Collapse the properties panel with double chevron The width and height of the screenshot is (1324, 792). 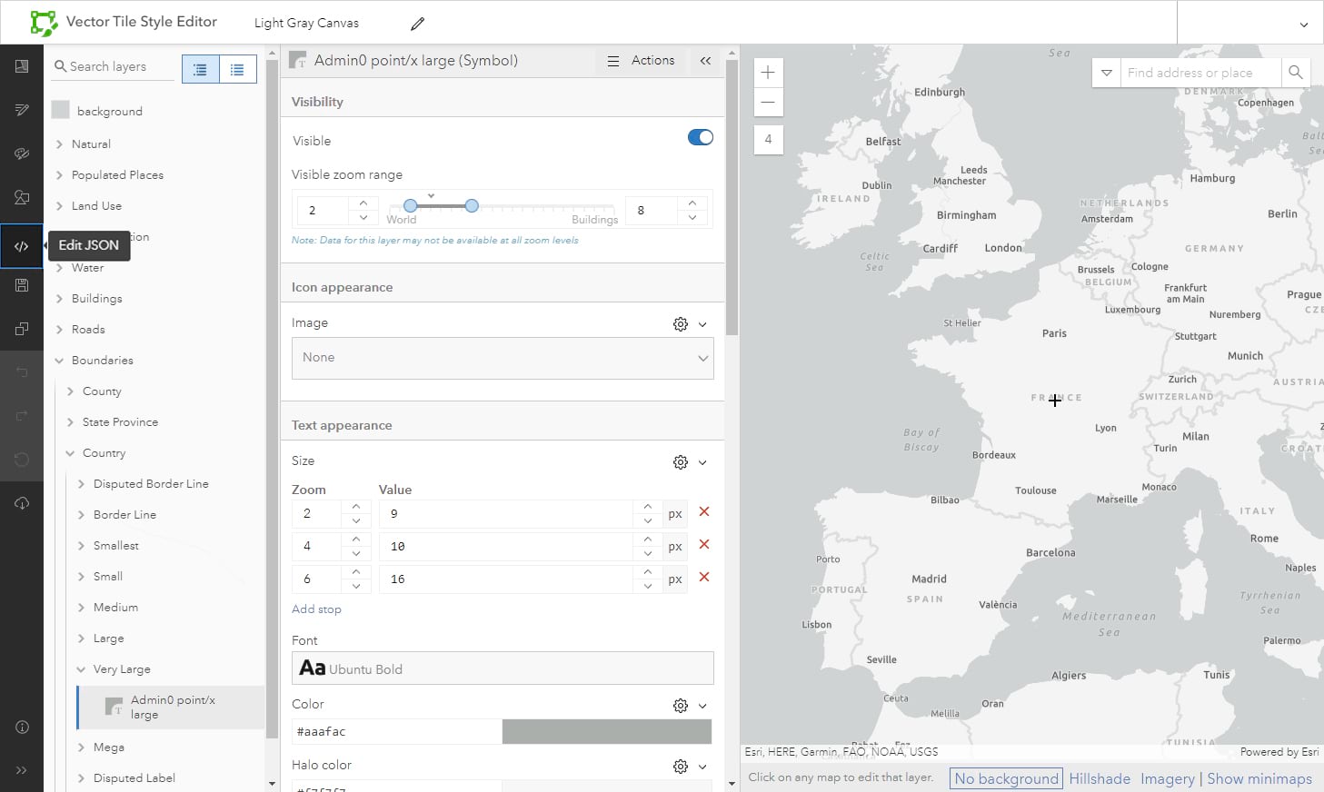(705, 61)
